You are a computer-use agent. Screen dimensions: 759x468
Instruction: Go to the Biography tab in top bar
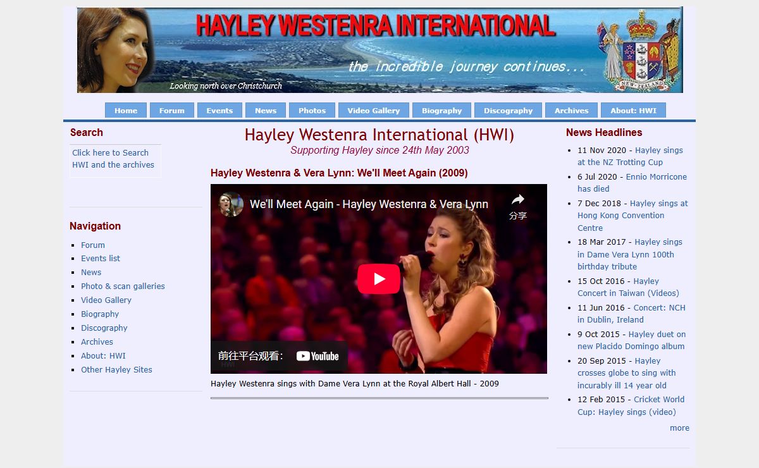(442, 110)
